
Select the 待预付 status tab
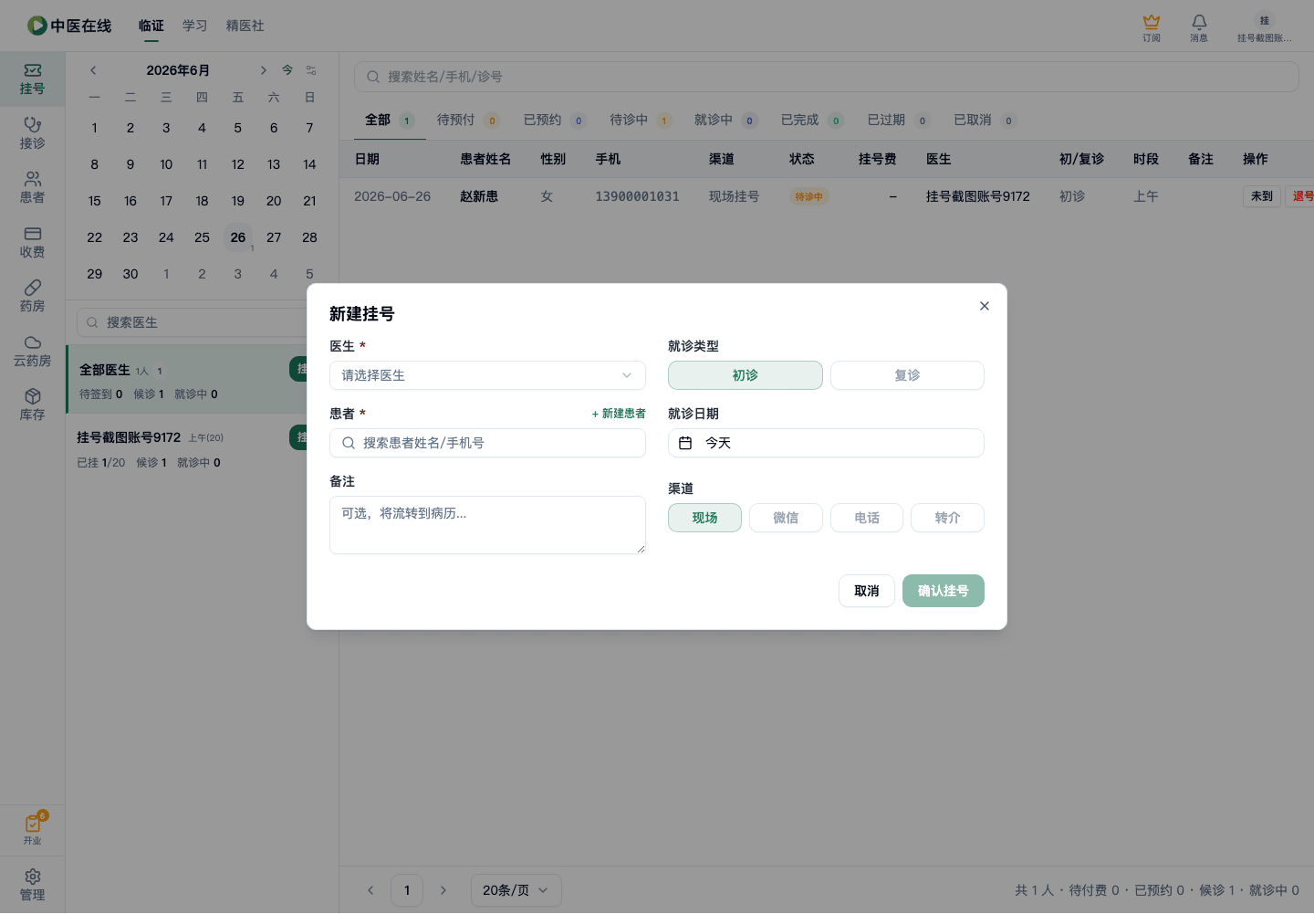(467, 120)
